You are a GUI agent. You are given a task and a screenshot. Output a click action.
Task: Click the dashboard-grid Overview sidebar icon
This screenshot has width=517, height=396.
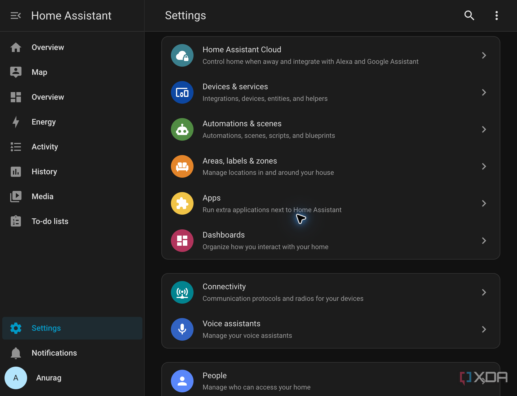(16, 97)
